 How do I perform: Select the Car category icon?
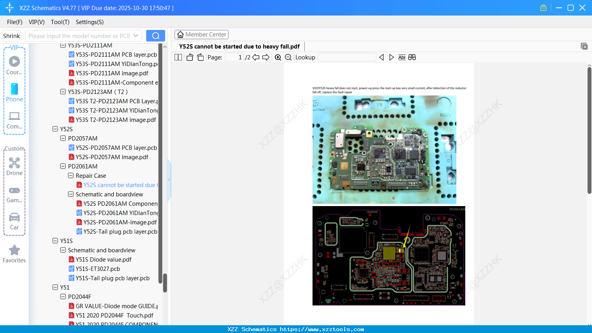click(14, 221)
